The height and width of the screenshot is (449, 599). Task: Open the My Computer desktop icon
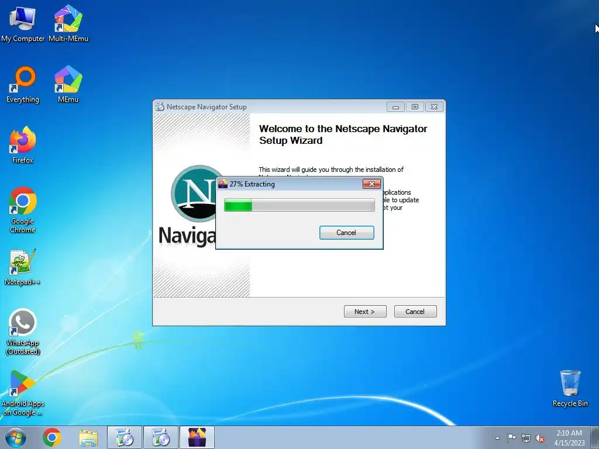23,23
